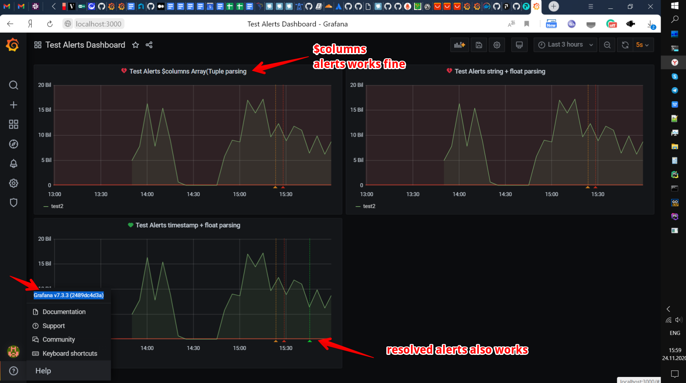This screenshot has height=383, width=686.
Task: Save the dashboard with the save icon
Action: coord(478,45)
